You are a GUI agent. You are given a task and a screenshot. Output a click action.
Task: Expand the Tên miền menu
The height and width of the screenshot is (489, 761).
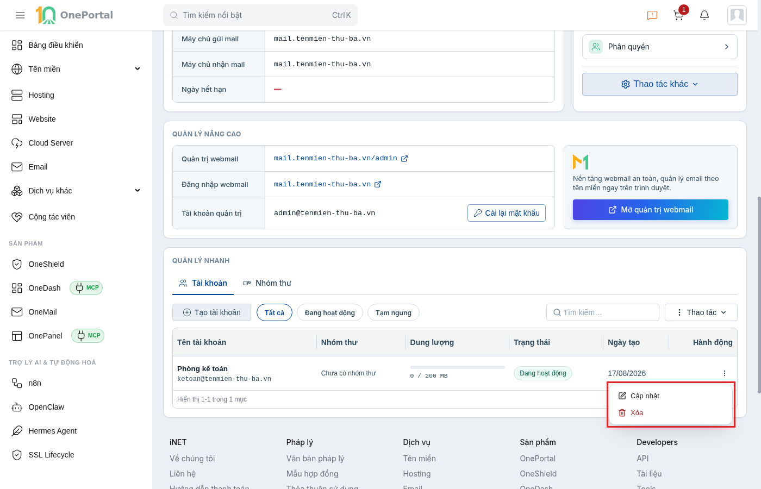click(76, 69)
